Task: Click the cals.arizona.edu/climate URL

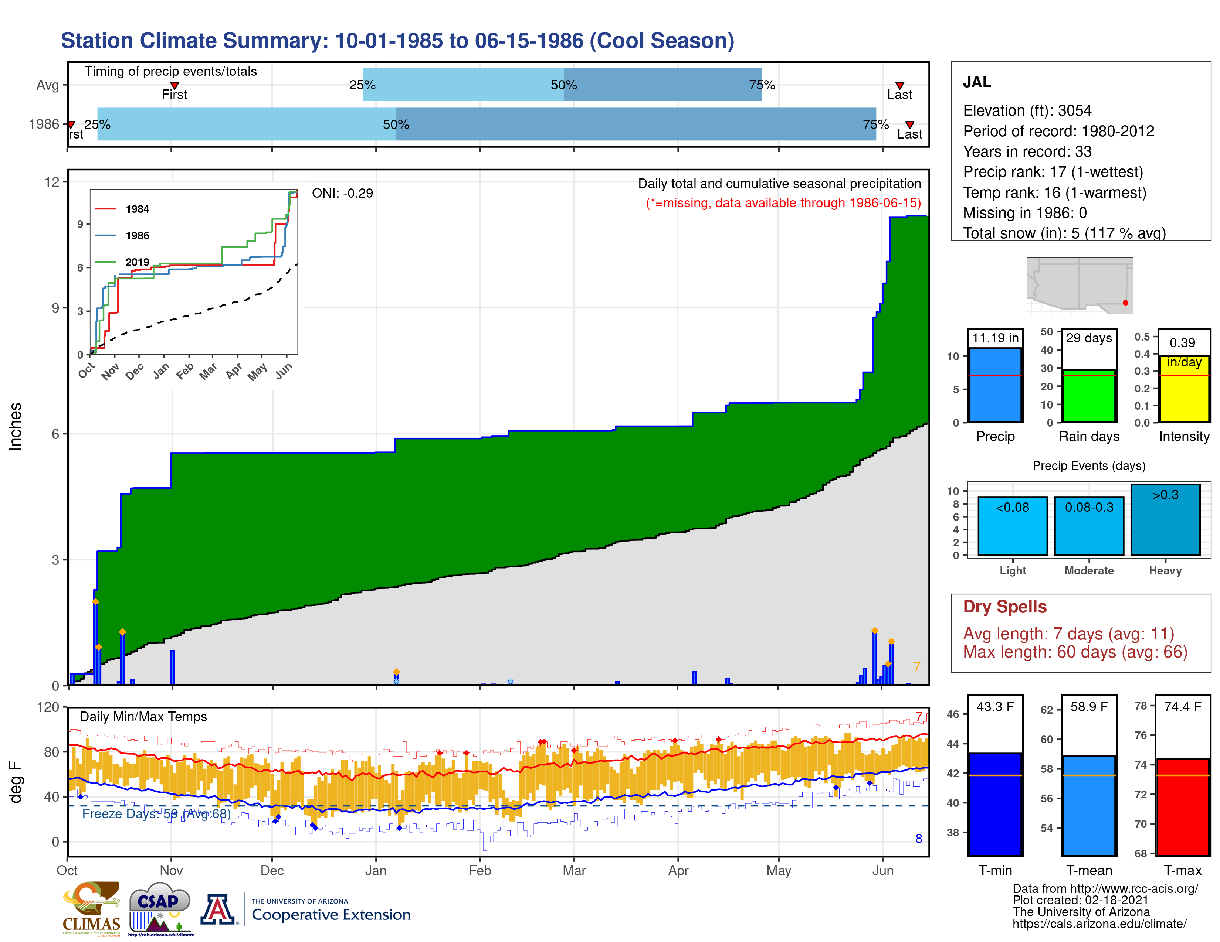Action: 1099,924
